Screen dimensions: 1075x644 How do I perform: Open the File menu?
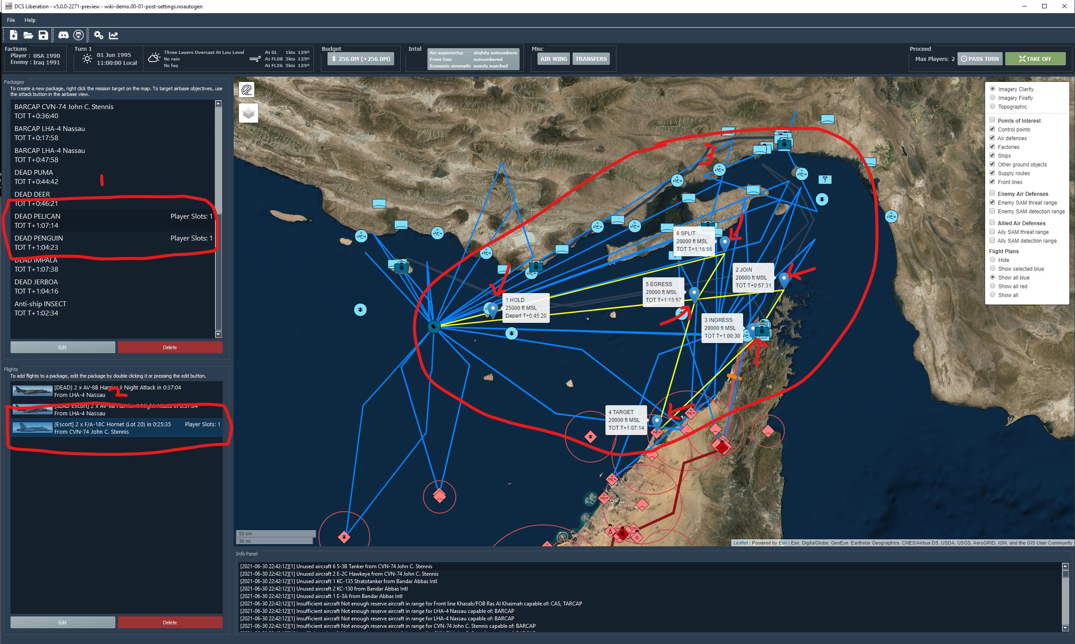point(11,20)
